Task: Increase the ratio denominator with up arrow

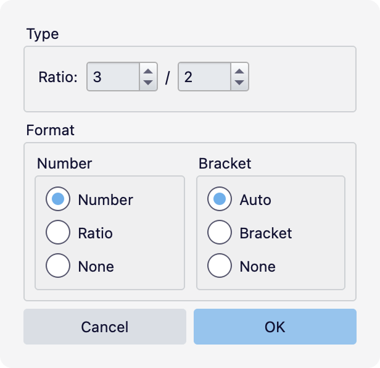Action: (239, 71)
